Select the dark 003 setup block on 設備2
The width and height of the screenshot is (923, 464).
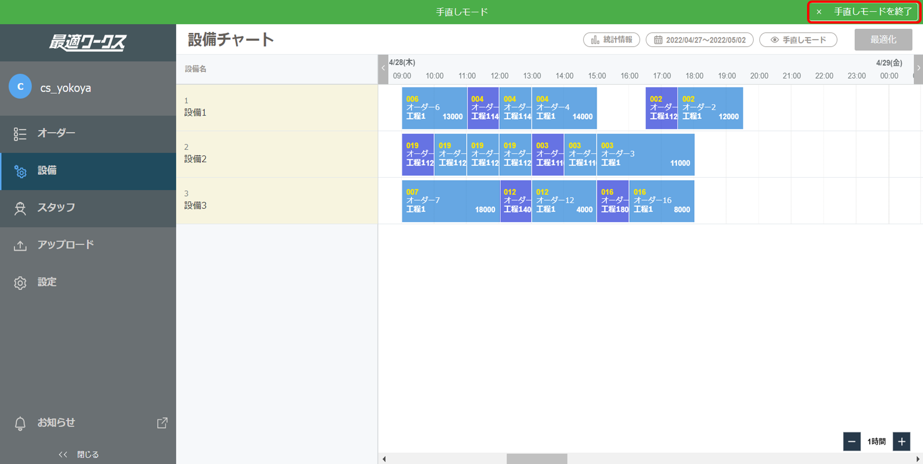547,155
